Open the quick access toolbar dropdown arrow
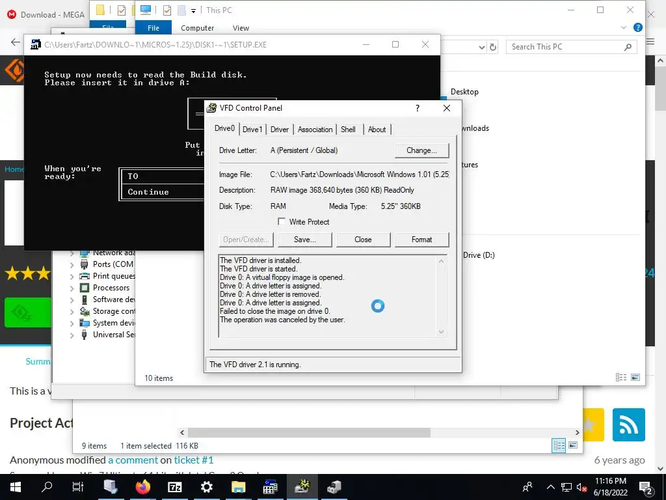The height and width of the screenshot is (500, 666). [193, 11]
